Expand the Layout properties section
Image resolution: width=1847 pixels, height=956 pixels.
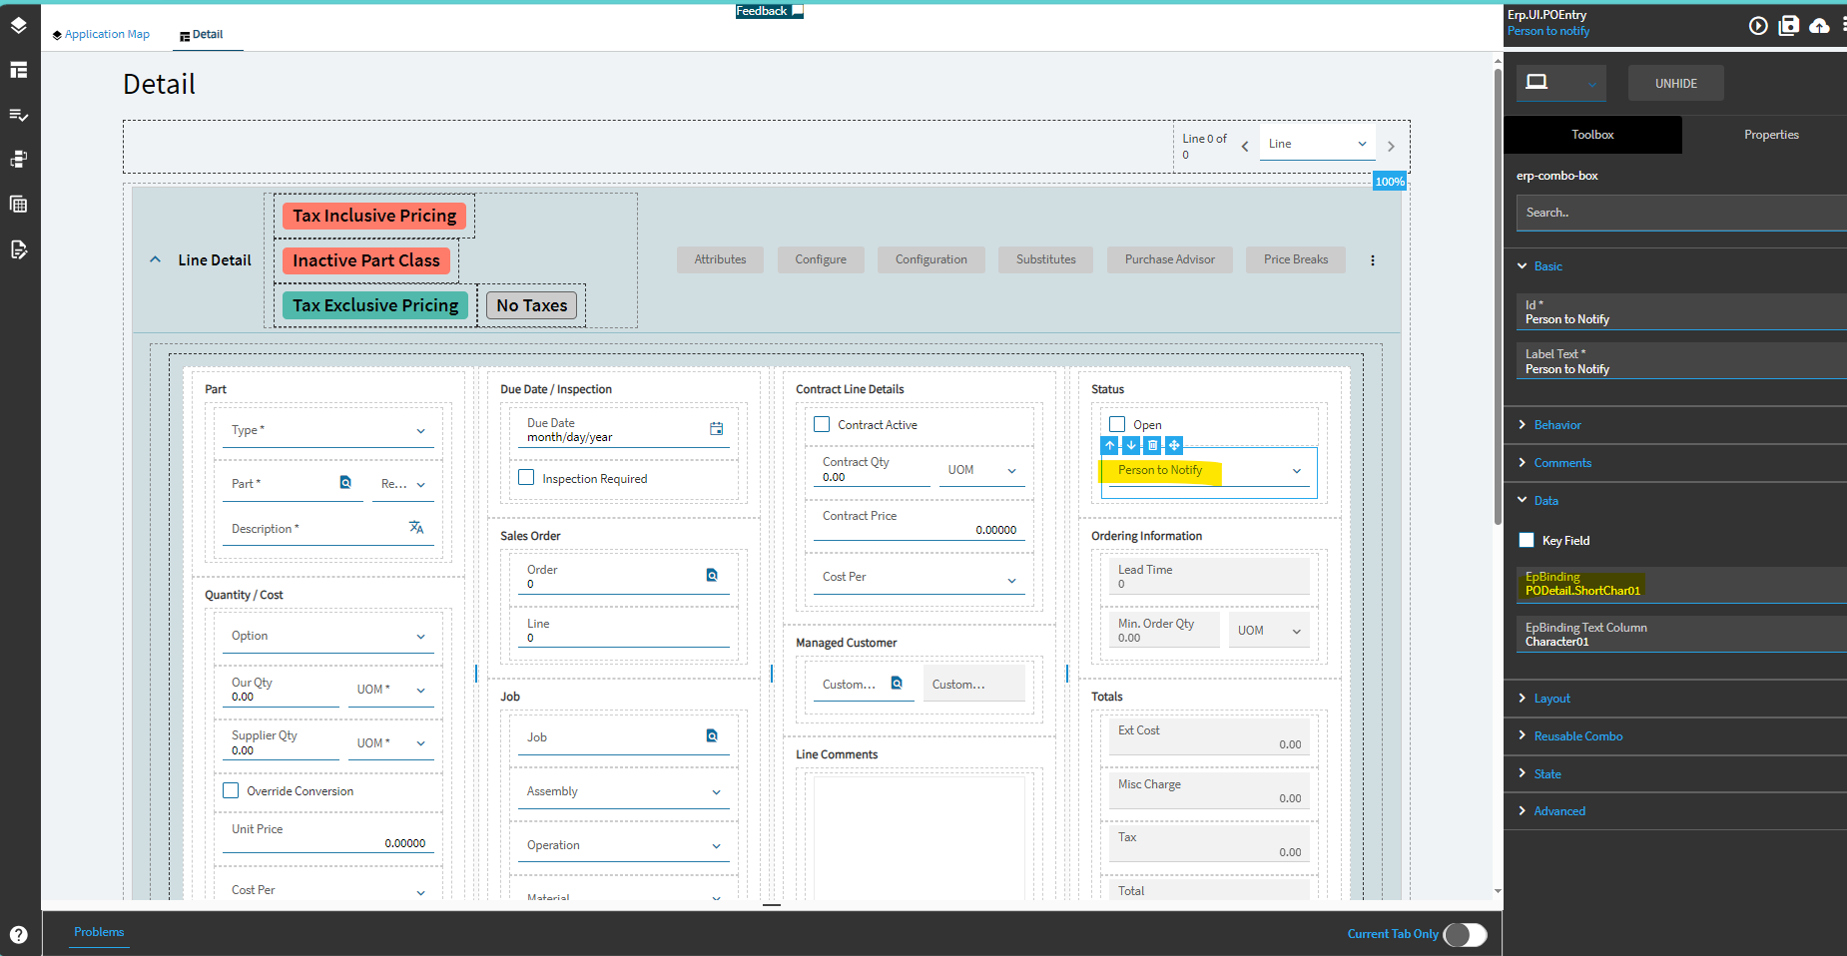pos(1543,699)
